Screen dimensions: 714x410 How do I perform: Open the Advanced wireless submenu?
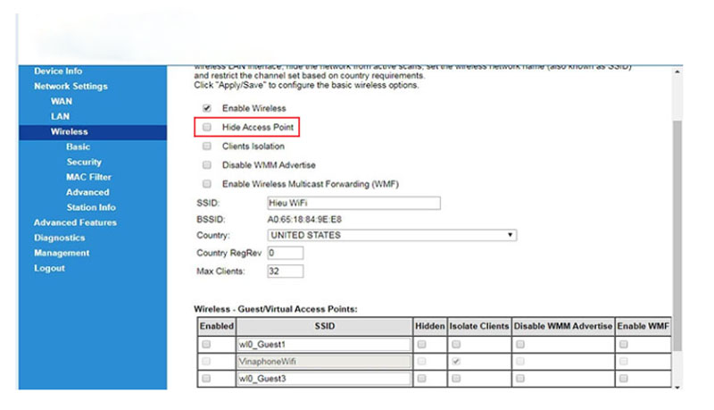click(87, 192)
